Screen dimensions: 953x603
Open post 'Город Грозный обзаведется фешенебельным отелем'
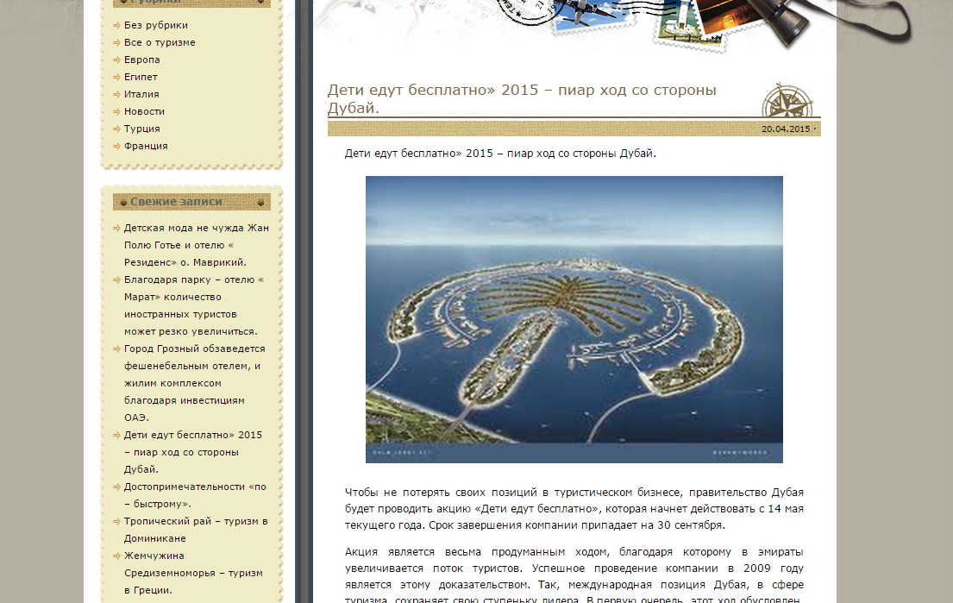[195, 383]
